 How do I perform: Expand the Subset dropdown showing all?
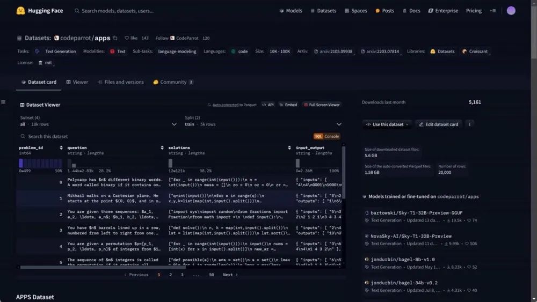pos(98,121)
